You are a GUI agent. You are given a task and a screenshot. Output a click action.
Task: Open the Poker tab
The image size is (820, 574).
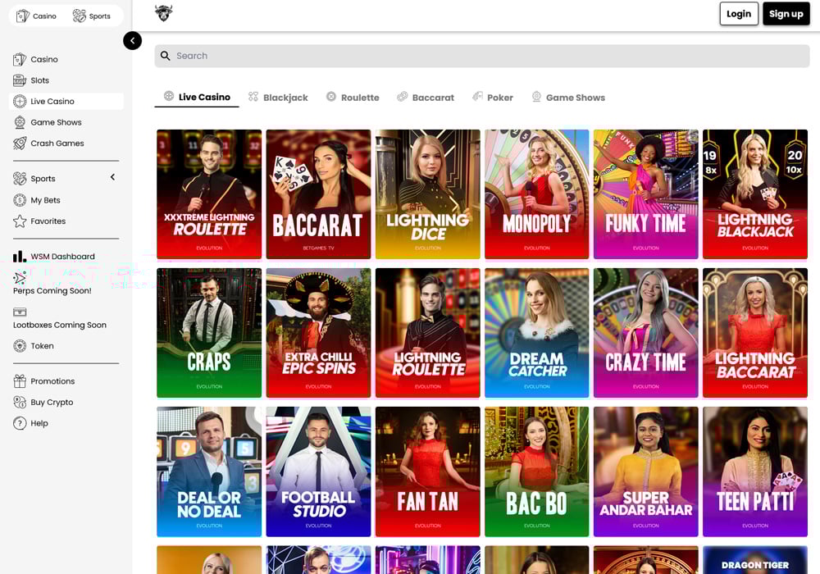[x=493, y=98]
